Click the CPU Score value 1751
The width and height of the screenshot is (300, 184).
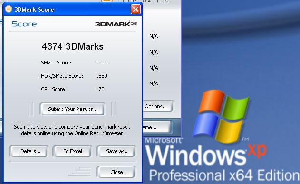coord(101,89)
